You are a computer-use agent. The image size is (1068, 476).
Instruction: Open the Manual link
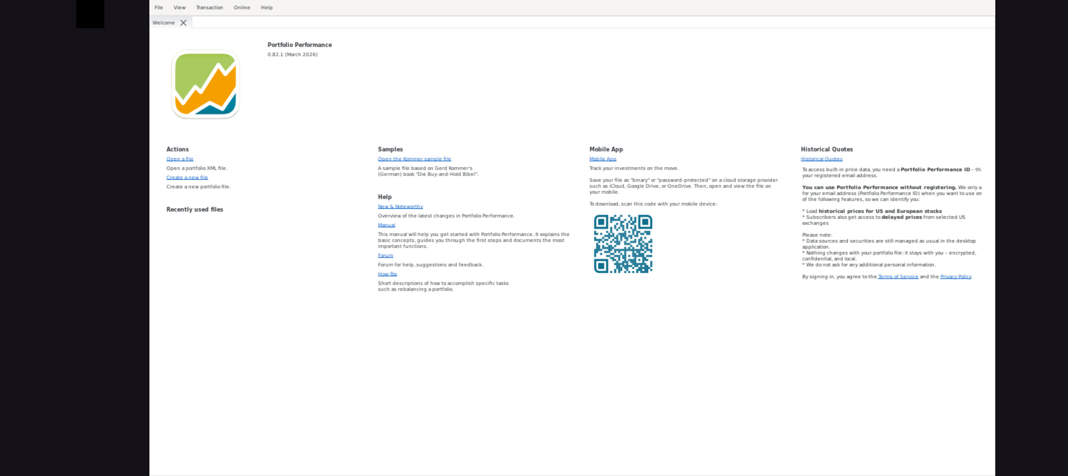coord(386,225)
